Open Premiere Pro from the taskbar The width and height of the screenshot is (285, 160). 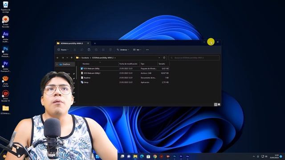pos(181,156)
